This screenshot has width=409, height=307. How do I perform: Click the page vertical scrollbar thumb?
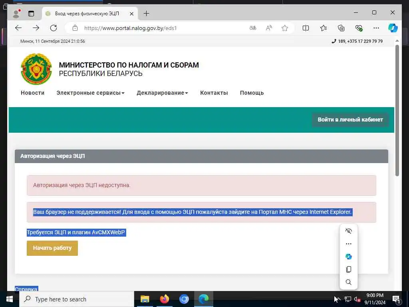point(397,110)
